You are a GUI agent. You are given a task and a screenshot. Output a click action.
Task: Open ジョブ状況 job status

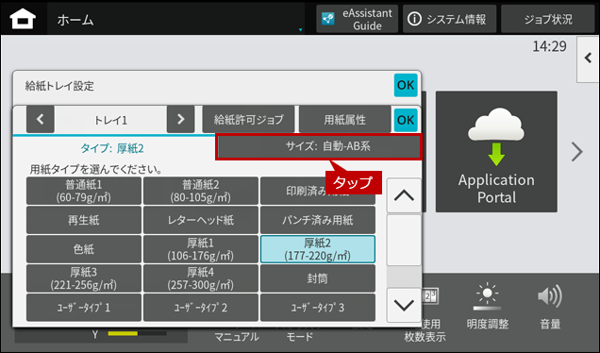[547, 19]
